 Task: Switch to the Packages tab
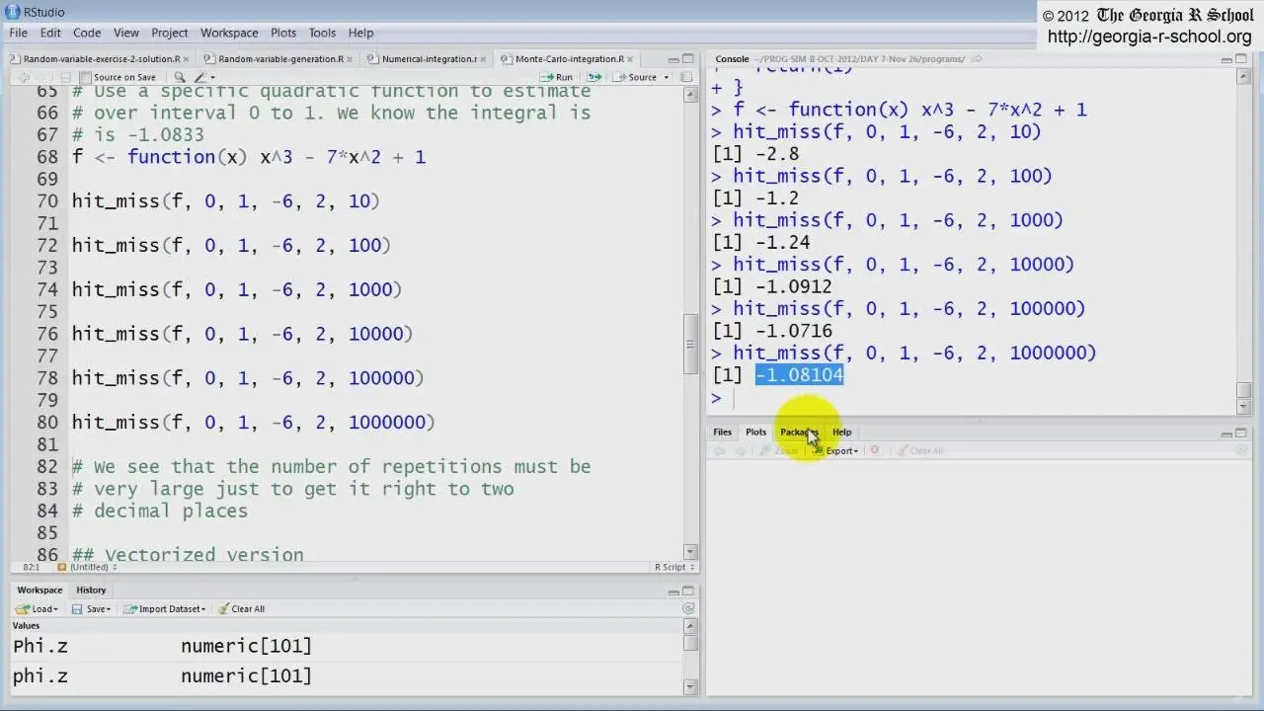(799, 432)
